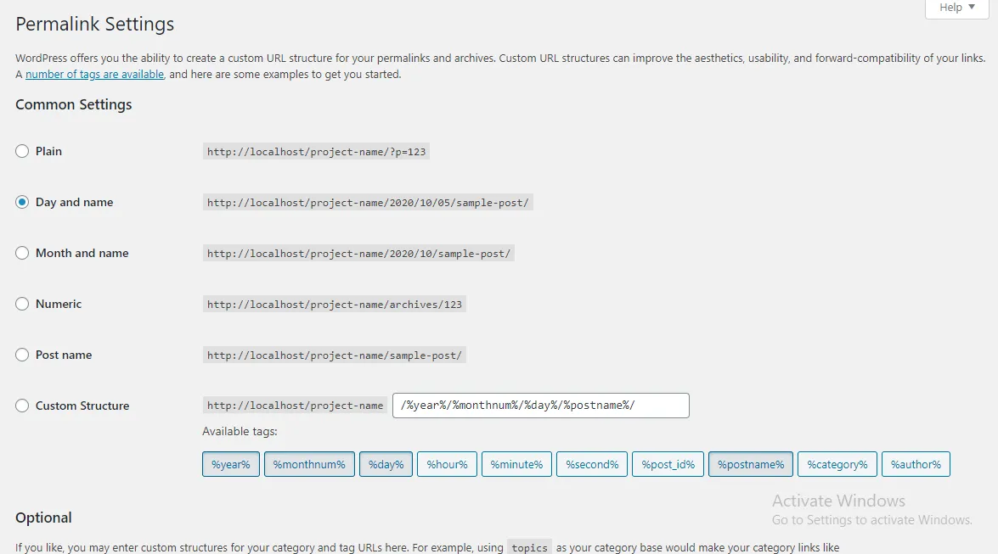
Task: Add the %category% tag to structure
Action: pyautogui.click(x=837, y=464)
